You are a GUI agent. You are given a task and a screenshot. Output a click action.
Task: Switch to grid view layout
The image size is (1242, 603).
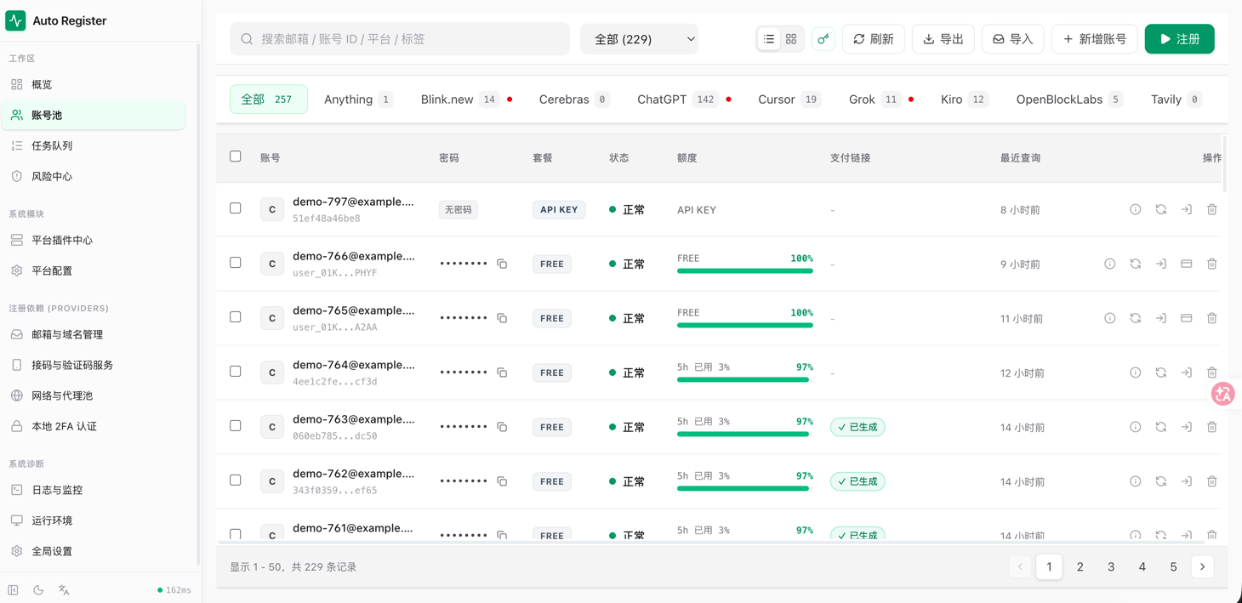(791, 39)
